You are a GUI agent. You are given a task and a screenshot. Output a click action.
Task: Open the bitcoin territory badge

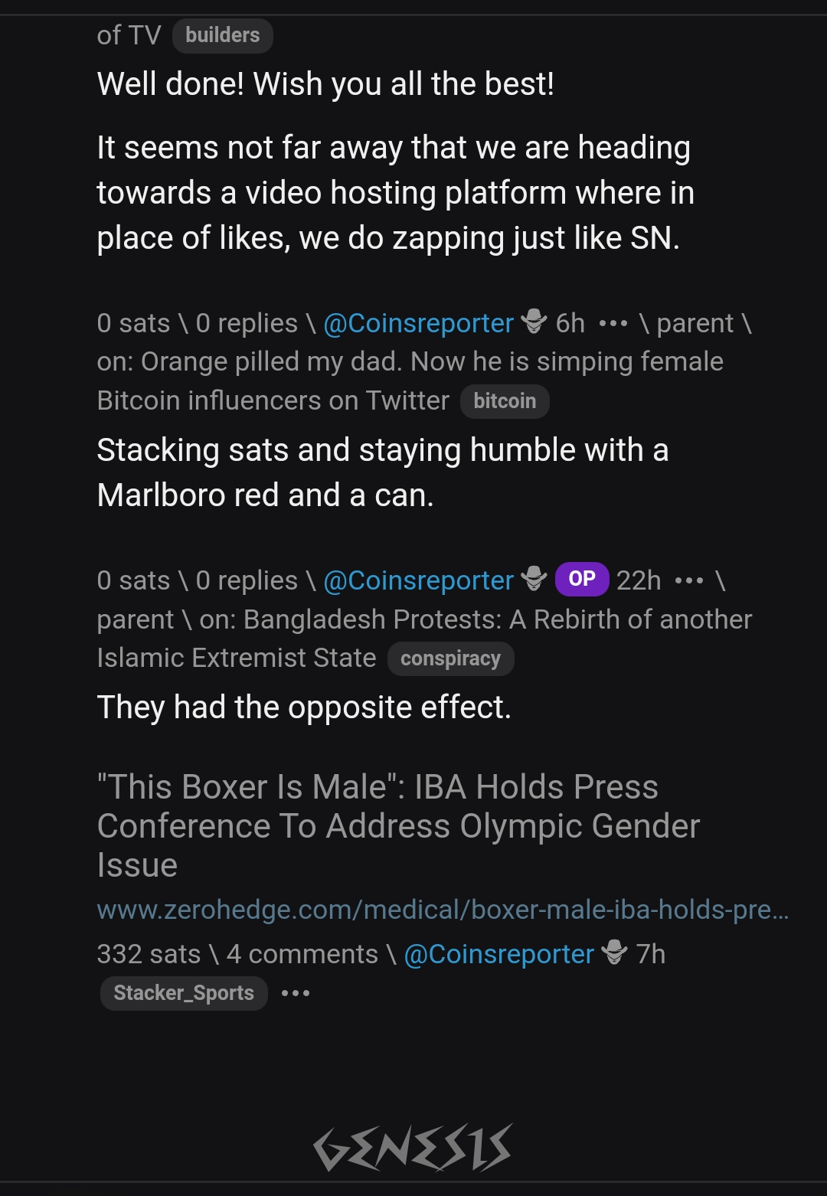[x=505, y=401]
